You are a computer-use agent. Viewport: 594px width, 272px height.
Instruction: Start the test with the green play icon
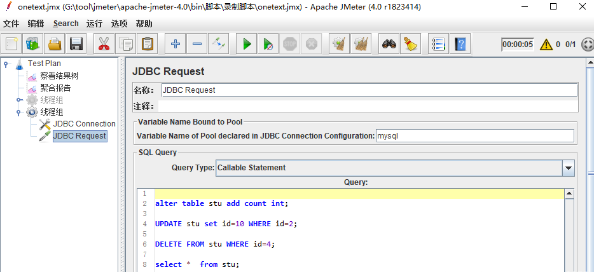coord(246,44)
